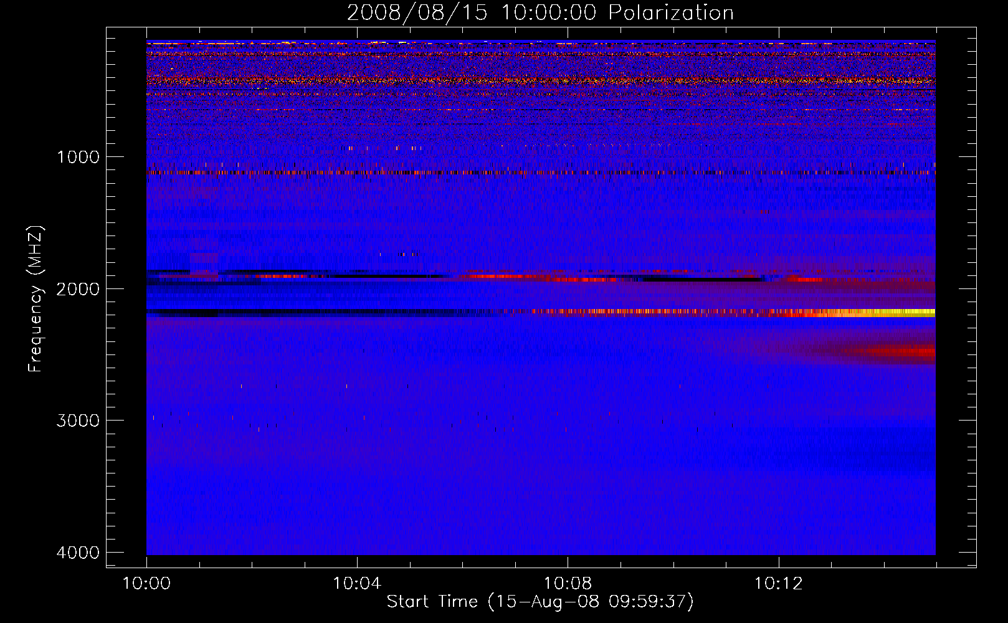Click the 10:12 time tick label
This screenshot has height=623, width=1008.
778,584
